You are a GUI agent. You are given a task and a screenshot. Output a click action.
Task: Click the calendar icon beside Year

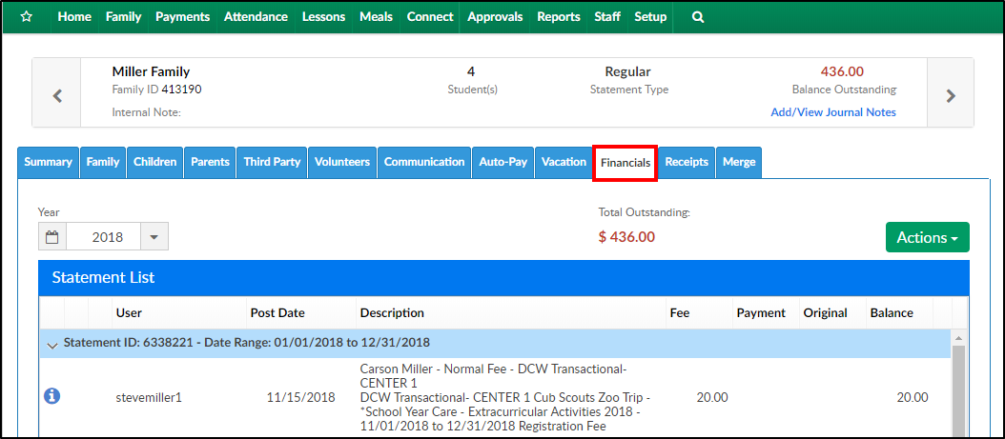click(52, 237)
